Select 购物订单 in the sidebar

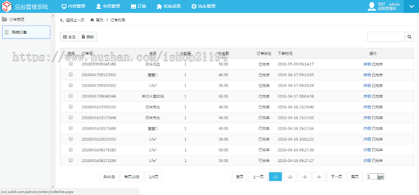(26, 32)
